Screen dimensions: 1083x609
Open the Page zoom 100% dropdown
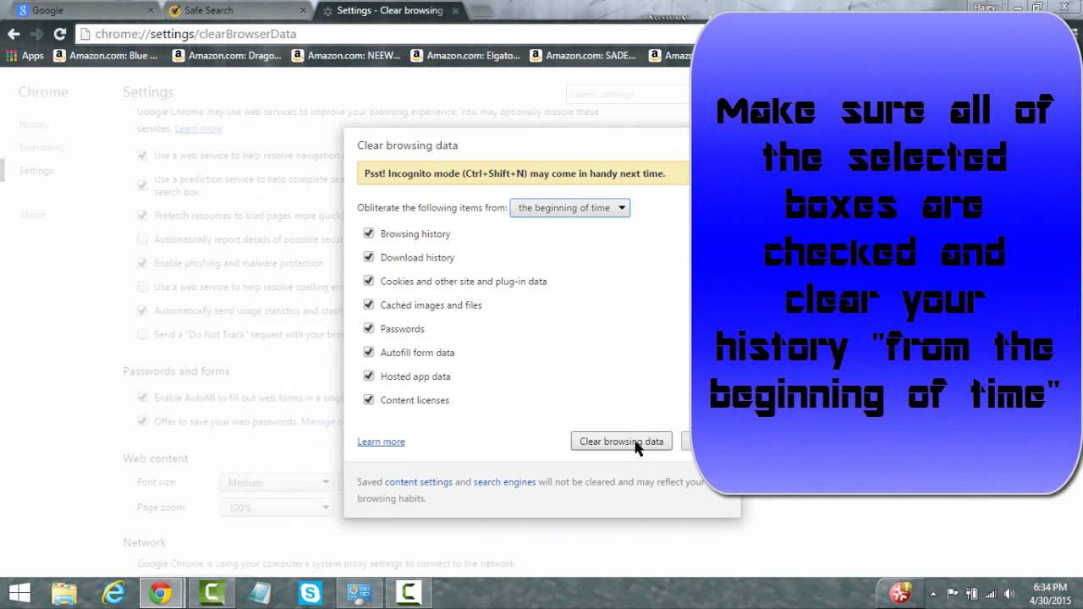click(x=276, y=507)
